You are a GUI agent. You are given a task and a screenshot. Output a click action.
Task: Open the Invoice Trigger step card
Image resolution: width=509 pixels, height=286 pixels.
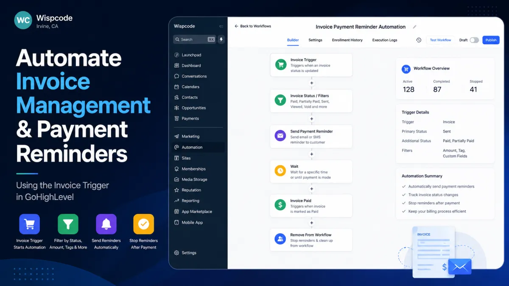pyautogui.click(x=311, y=65)
